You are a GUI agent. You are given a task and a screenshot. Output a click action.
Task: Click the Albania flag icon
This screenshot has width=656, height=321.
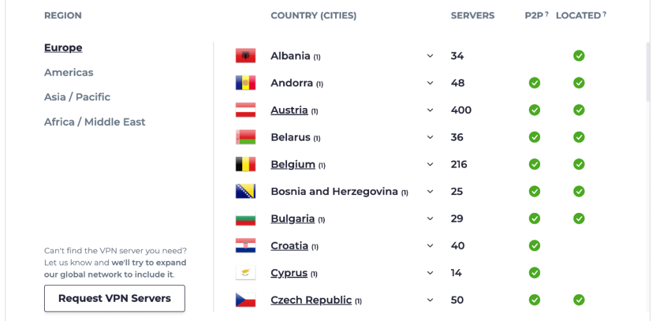pos(245,56)
